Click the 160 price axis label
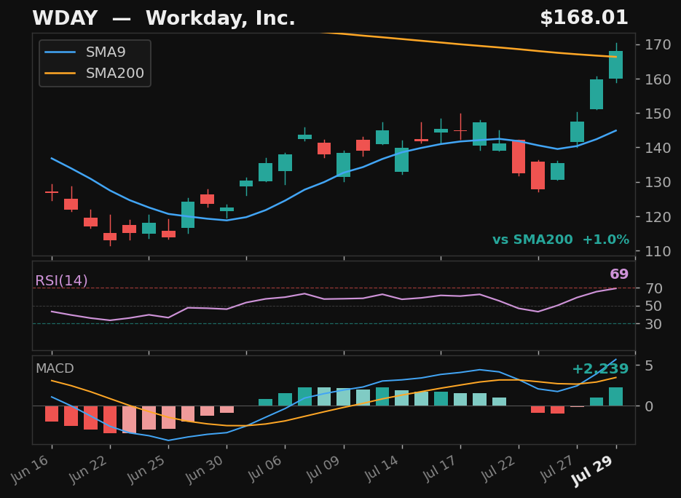681x498 pixels. pyautogui.click(x=658, y=79)
